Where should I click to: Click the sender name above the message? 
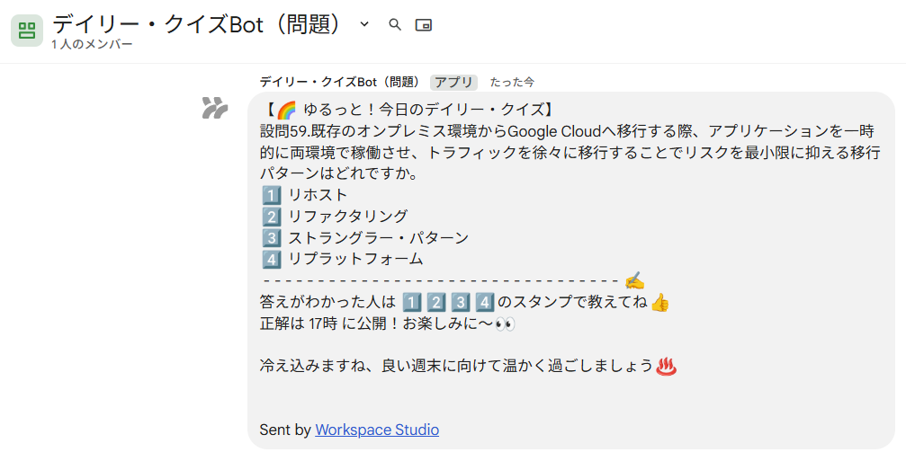[x=339, y=82]
